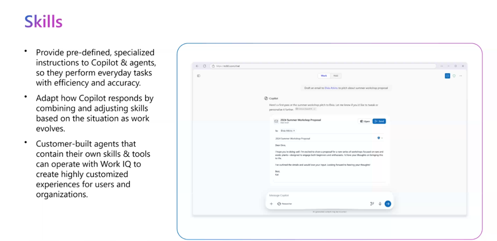Switch to the Web tab
The height and width of the screenshot is (241, 497).
coord(335,76)
